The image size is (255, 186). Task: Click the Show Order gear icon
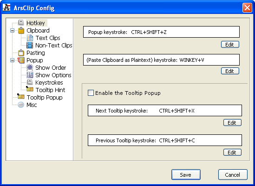pyautogui.click(x=30, y=67)
